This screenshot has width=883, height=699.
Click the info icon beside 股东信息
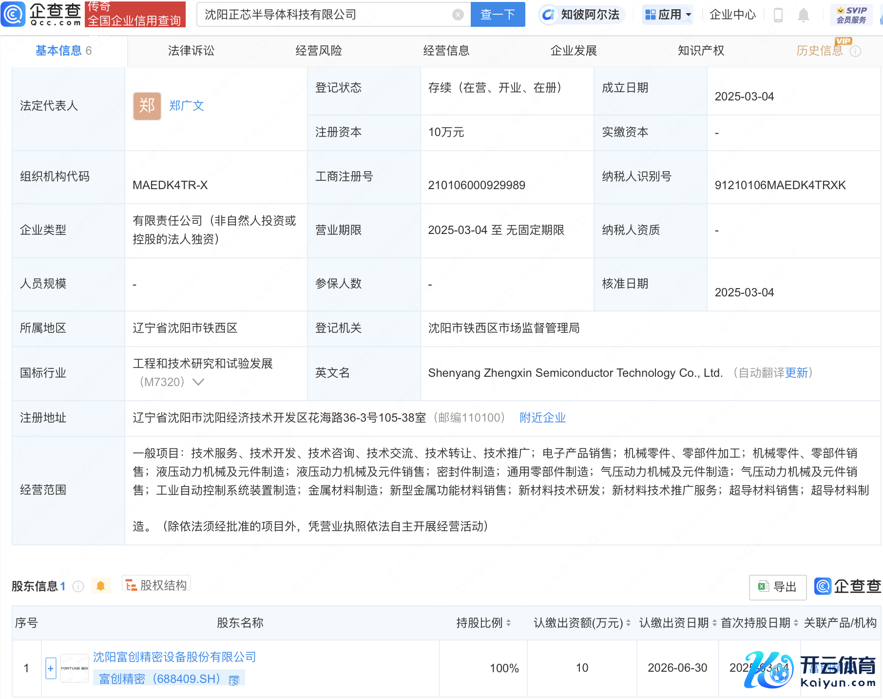[x=78, y=586]
